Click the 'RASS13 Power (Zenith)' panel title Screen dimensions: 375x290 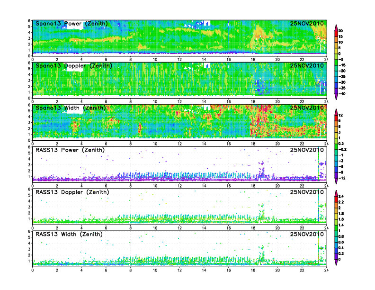tap(70, 150)
